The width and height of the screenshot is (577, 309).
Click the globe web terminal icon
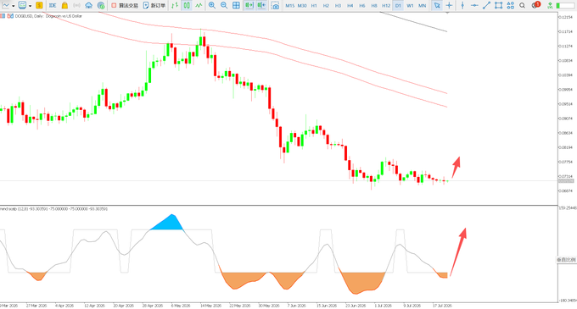101,5
